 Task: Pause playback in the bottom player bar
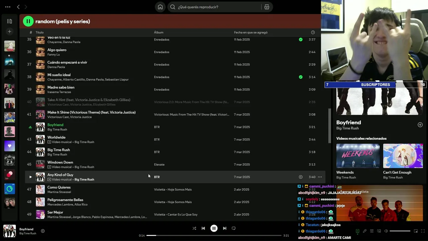pos(214,228)
